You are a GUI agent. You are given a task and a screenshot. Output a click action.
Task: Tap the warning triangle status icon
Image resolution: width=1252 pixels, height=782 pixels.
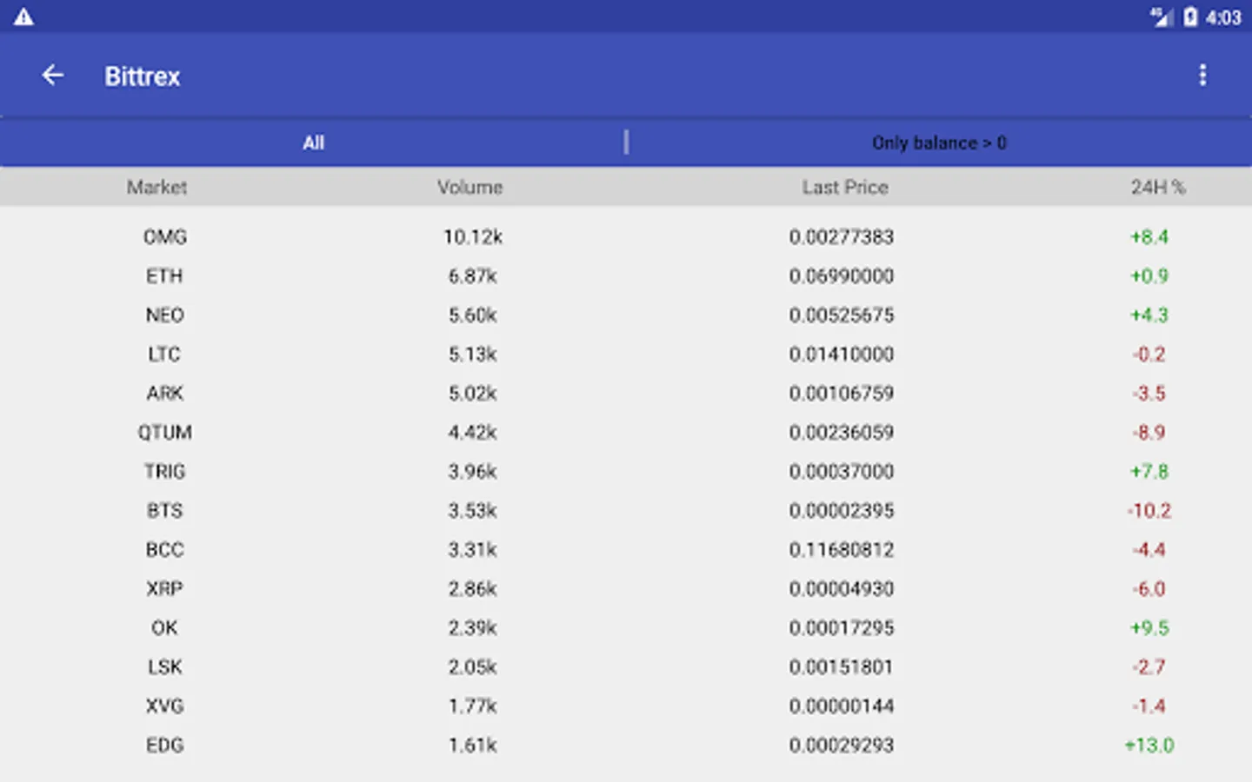[23, 17]
